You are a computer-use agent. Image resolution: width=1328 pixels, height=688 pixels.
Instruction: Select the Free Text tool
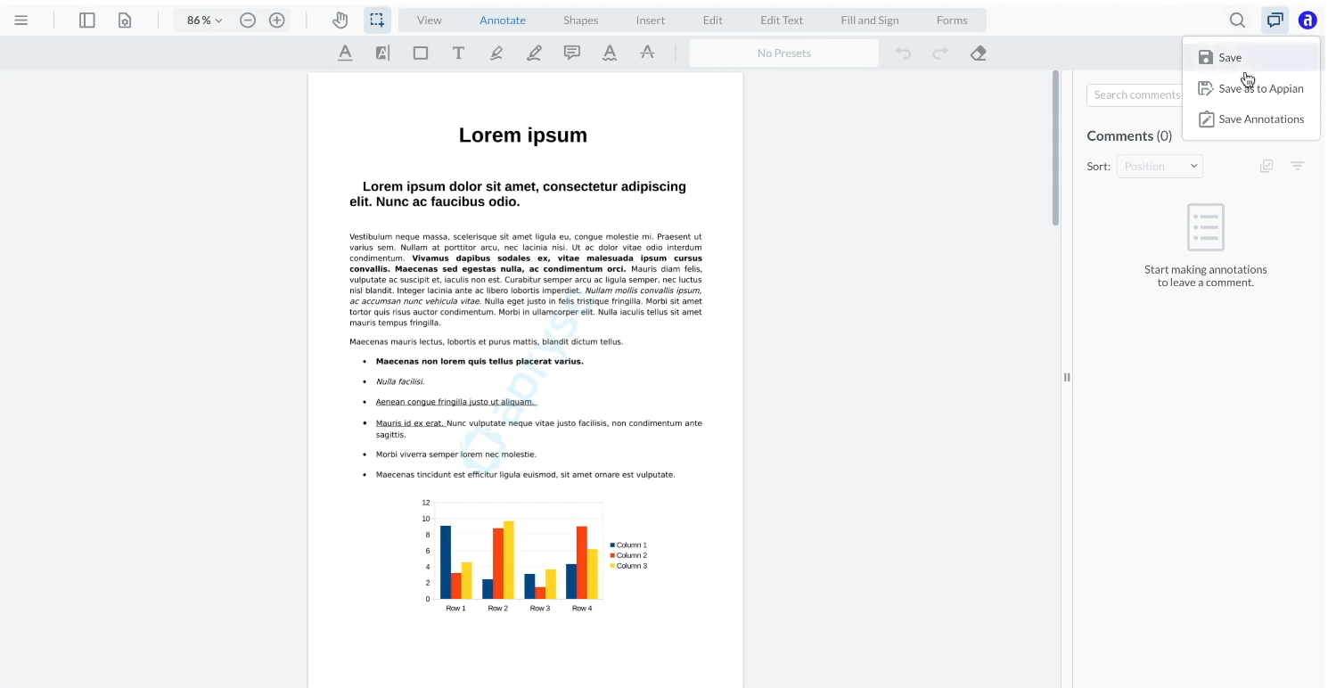(x=458, y=53)
